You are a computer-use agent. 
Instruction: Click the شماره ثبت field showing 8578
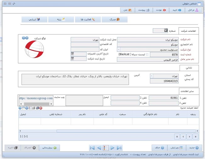pos(164,55)
